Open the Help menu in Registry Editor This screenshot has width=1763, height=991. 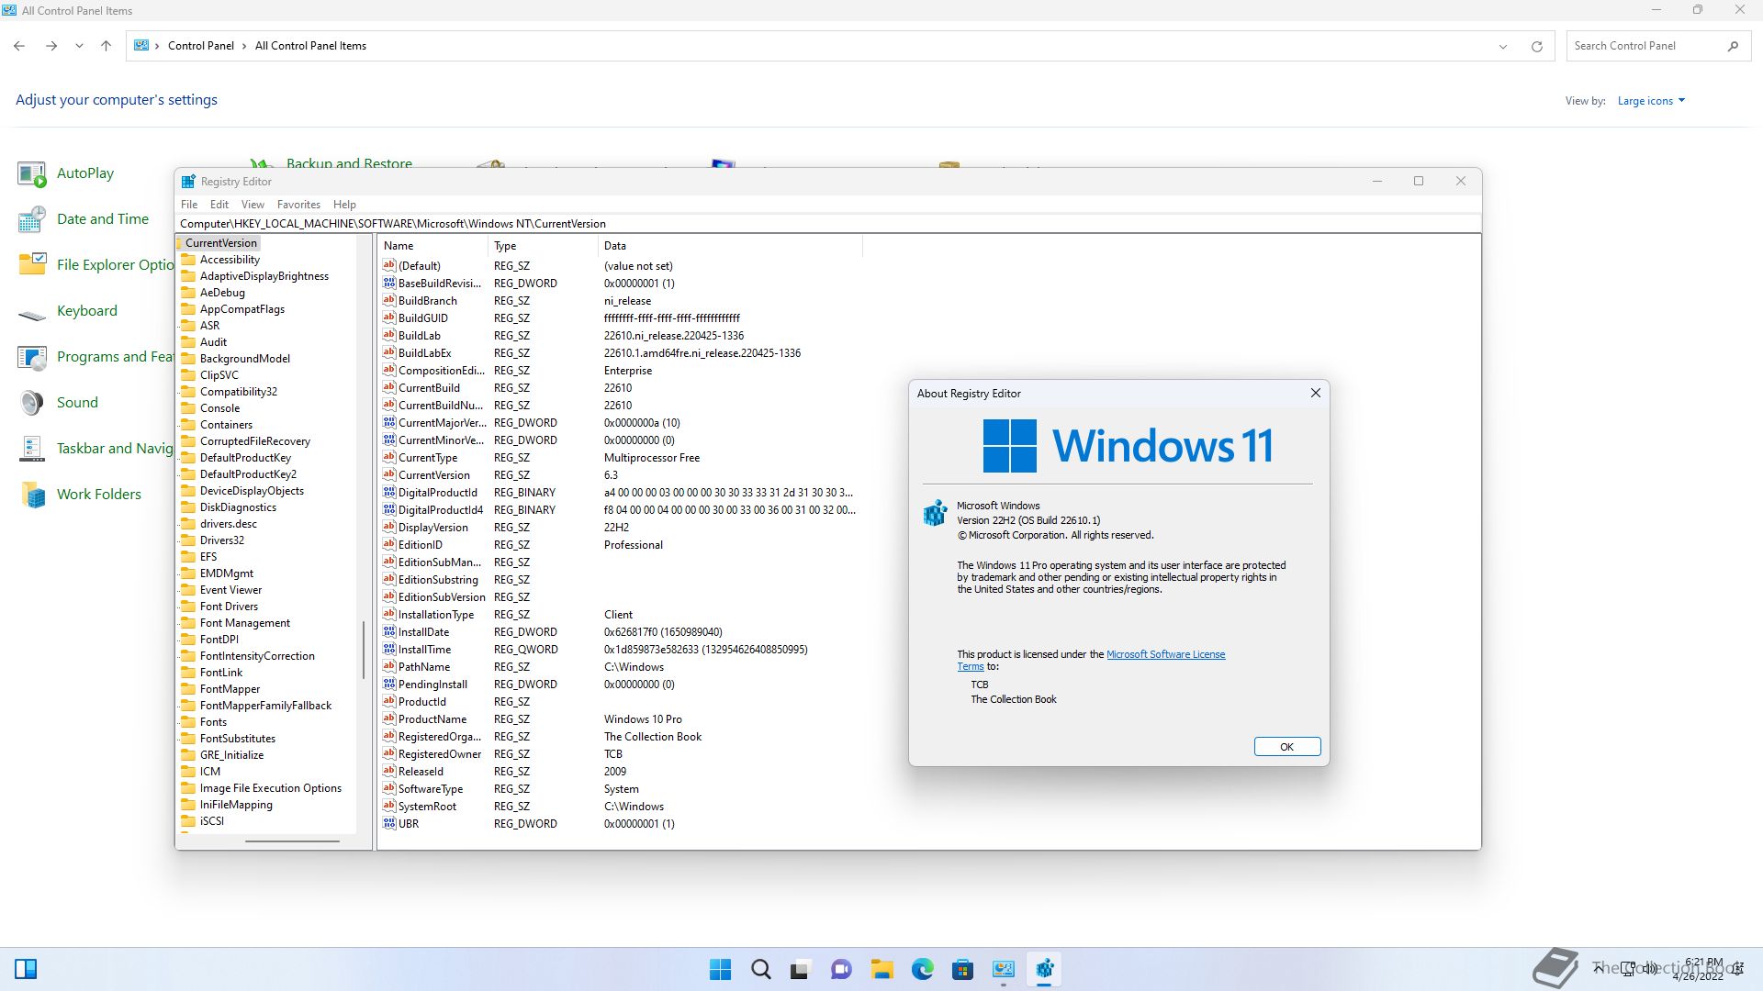coord(344,205)
